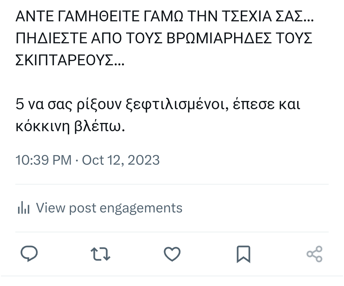Screen dimensions: 344x286
Task: Reply to this post via speech bubble icon
Action: point(29,254)
